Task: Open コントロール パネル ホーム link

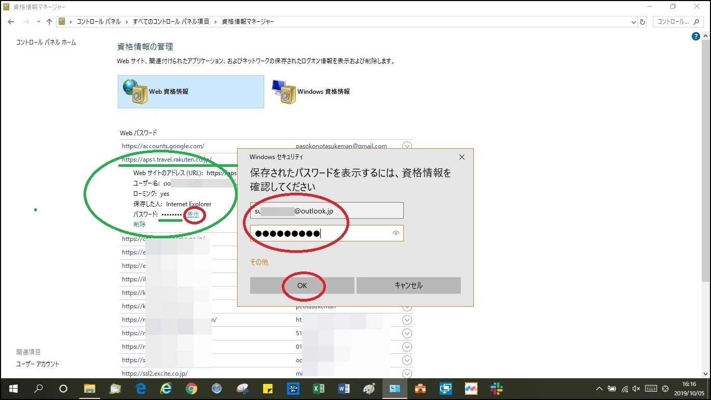Action: (46, 42)
